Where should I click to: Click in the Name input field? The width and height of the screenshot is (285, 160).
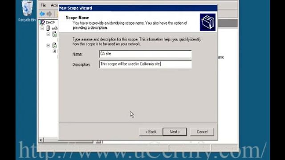pos(146,54)
